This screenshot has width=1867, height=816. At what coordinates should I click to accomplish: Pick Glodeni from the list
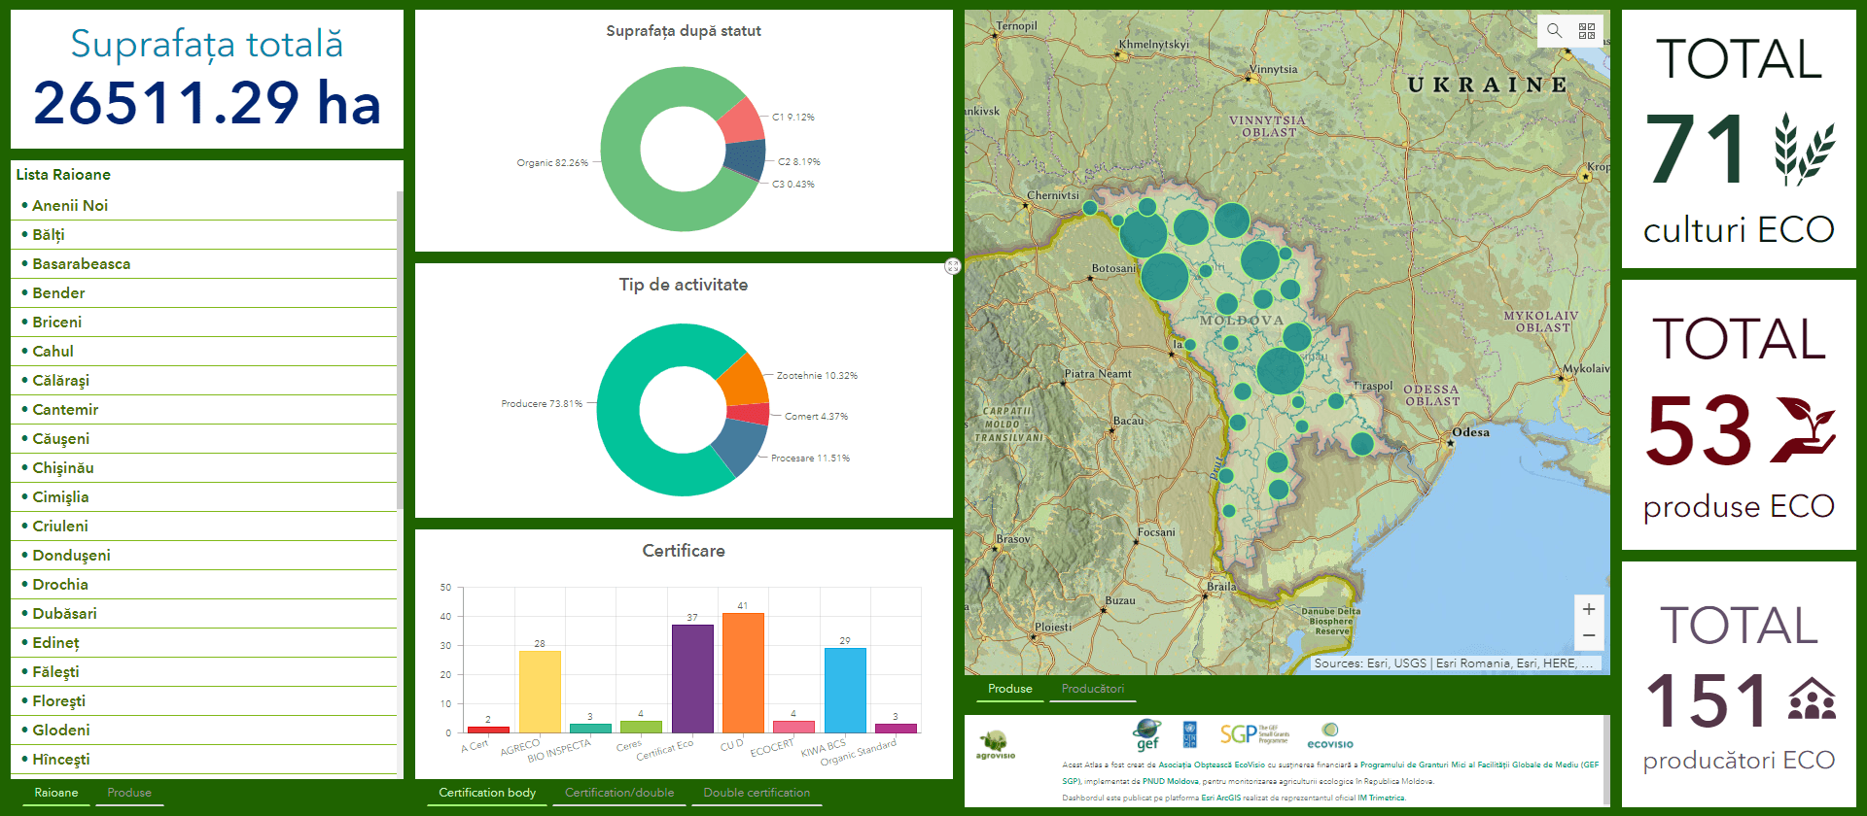(x=204, y=731)
